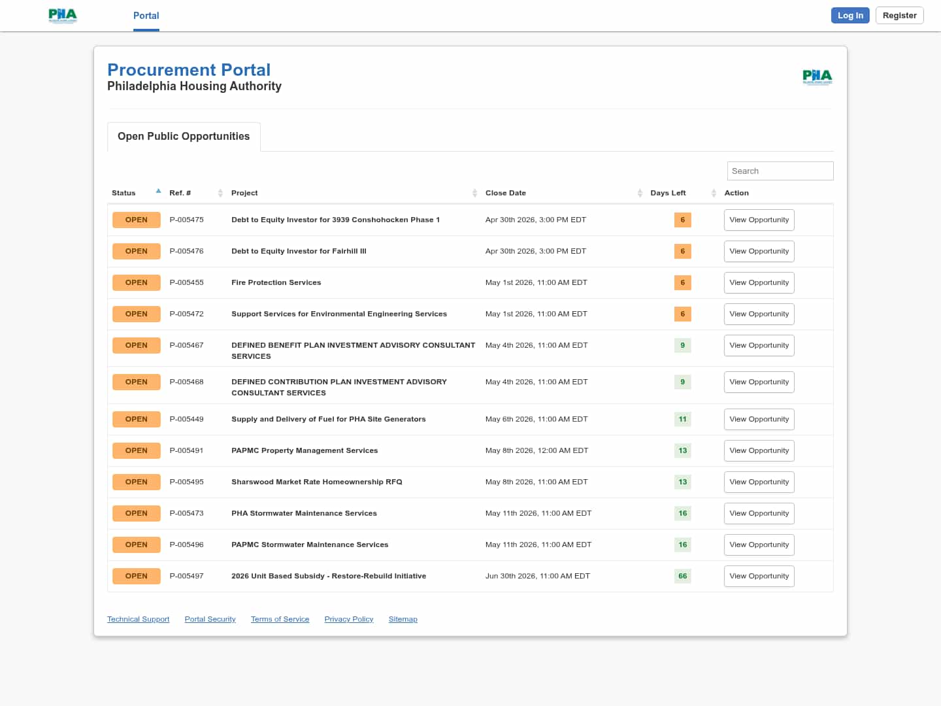Open the Sitemap footer link

click(x=403, y=619)
